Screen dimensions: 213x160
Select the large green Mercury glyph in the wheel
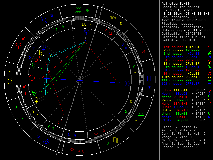(x=34, y=66)
